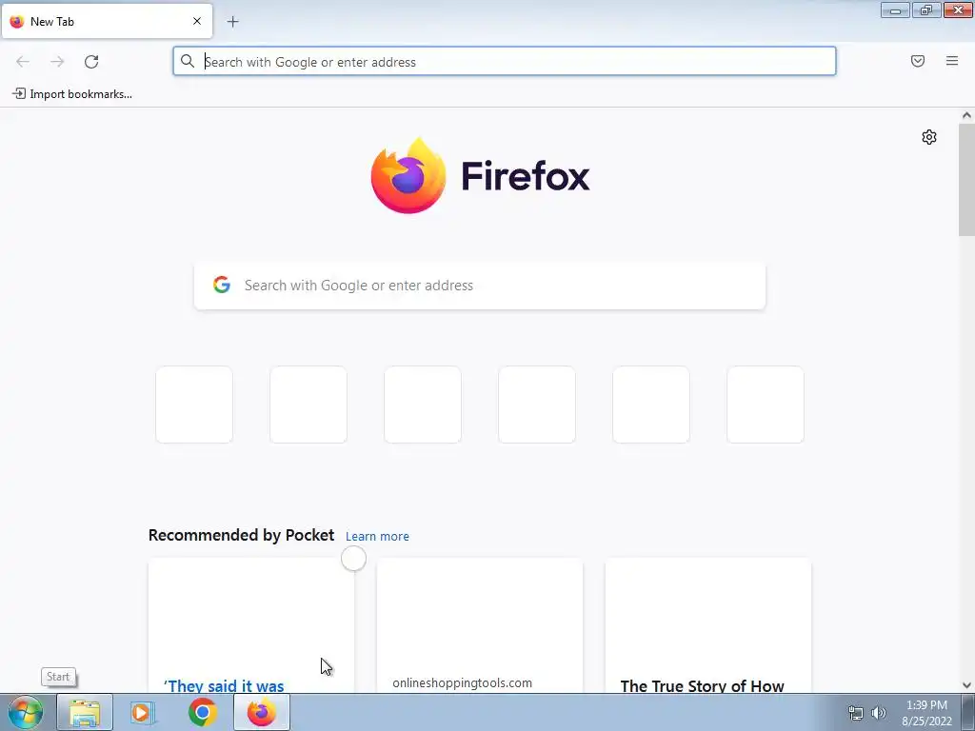Open onlineshoppingtools.com sponsored card
This screenshot has width=975, height=731.
pos(480,624)
